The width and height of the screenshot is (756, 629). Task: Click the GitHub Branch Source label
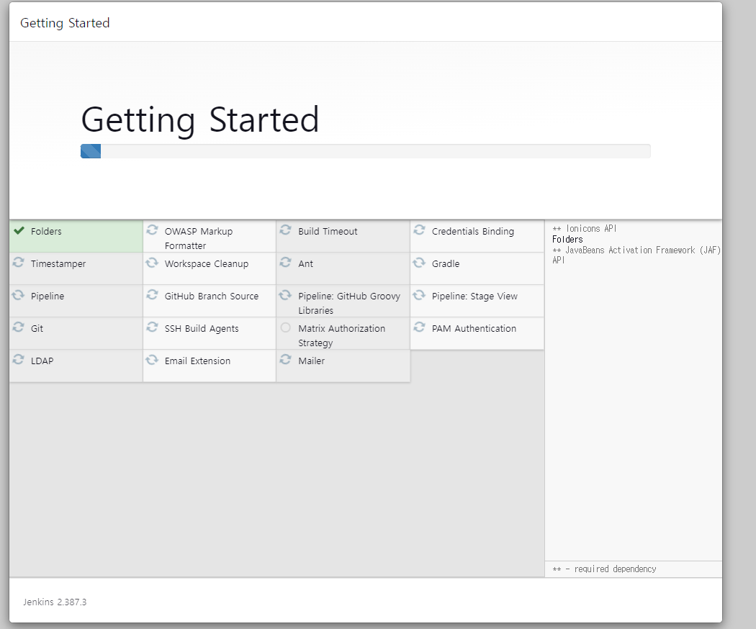click(x=212, y=296)
